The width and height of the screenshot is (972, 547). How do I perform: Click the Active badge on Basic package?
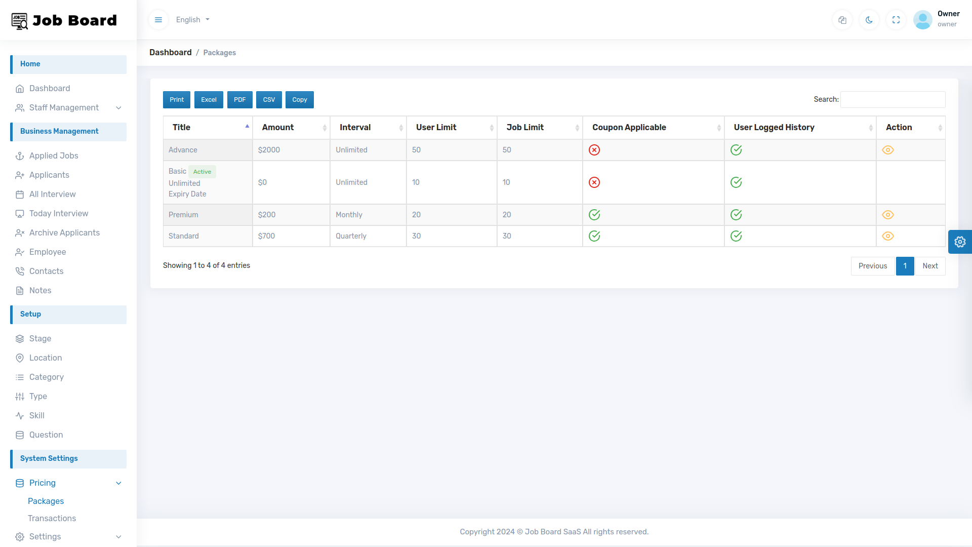(x=202, y=172)
